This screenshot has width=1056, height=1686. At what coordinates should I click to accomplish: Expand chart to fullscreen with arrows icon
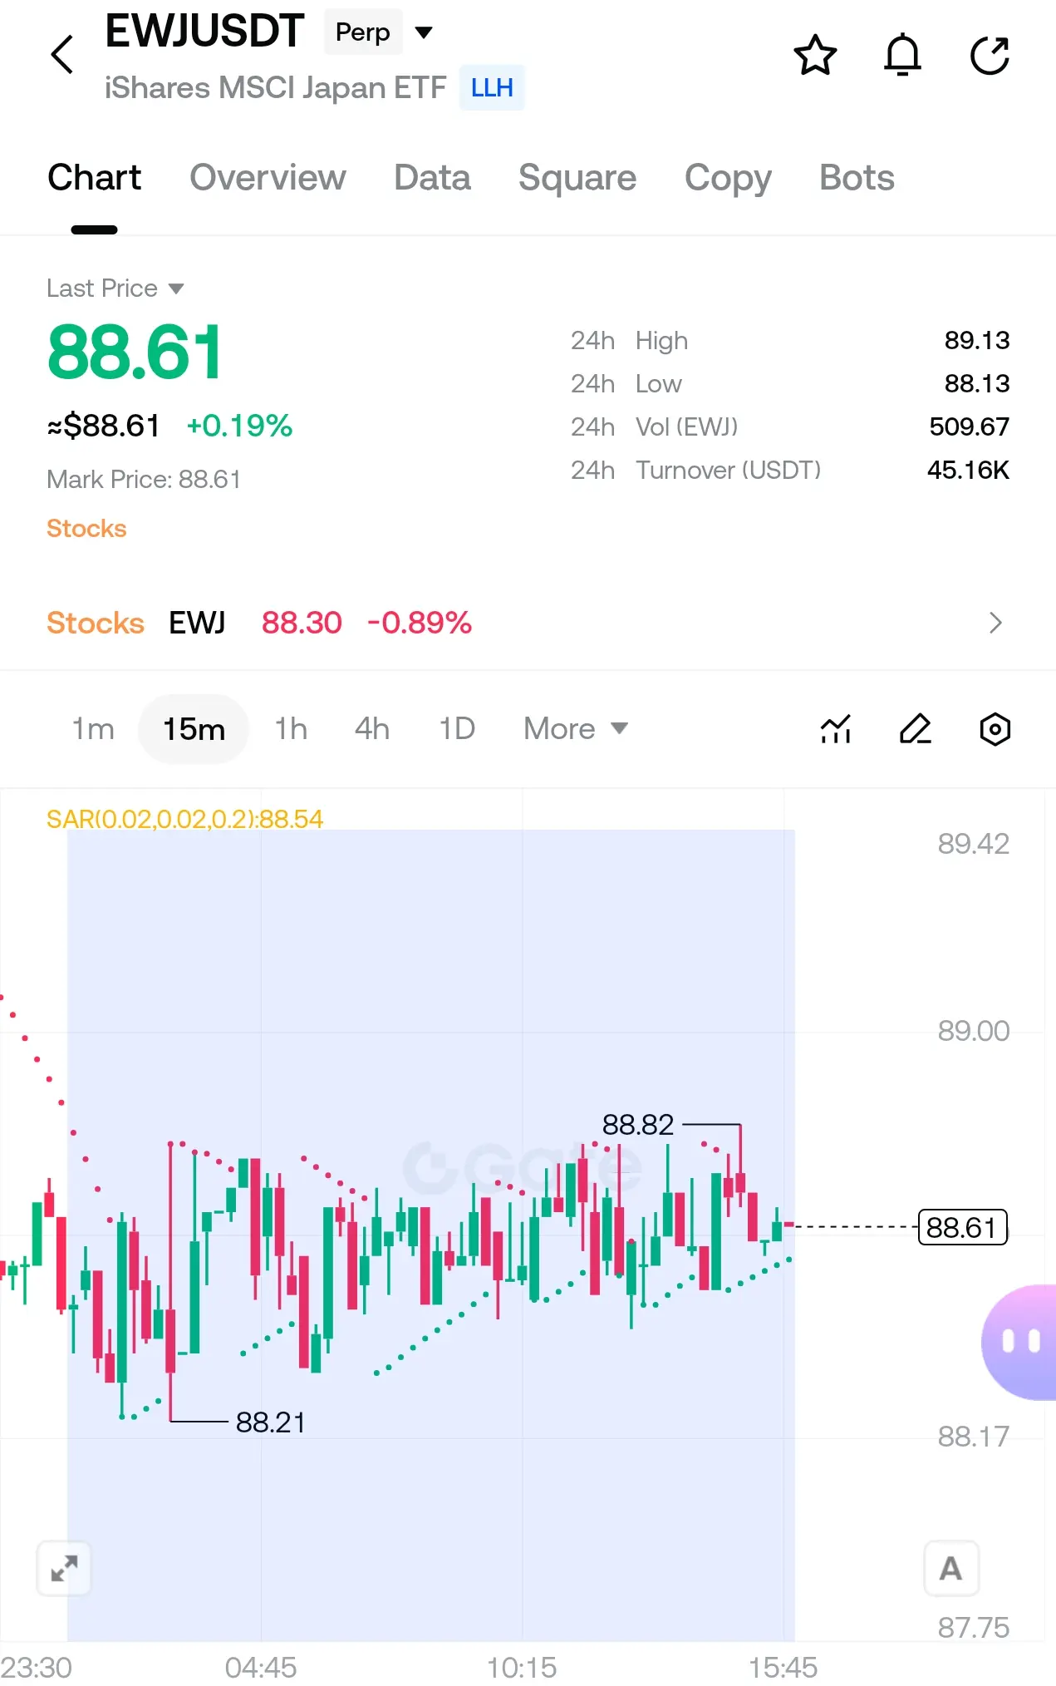pyautogui.click(x=64, y=1569)
